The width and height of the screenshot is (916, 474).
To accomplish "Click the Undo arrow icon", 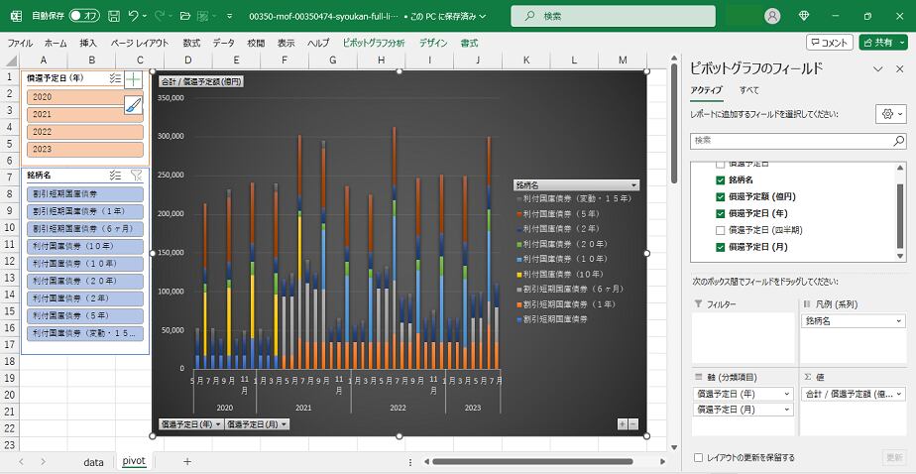I will click(x=134, y=16).
